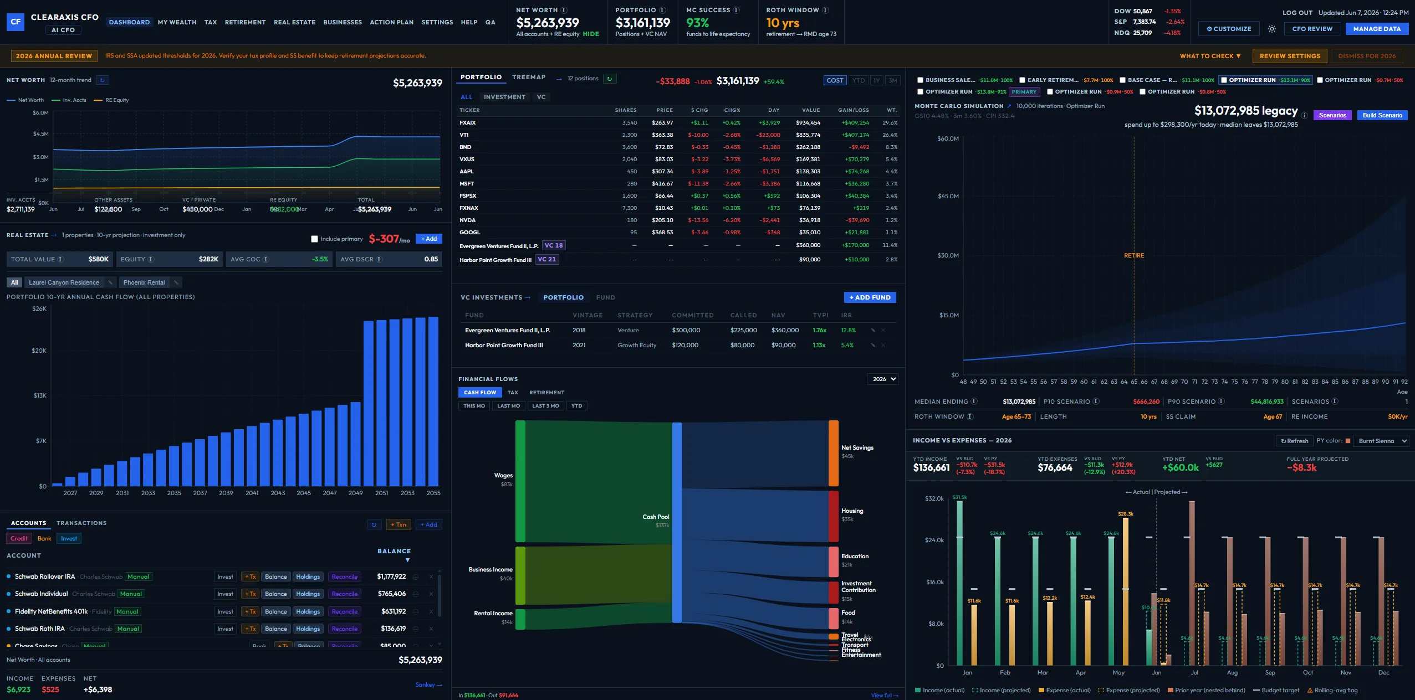Image resolution: width=1415 pixels, height=700 pixels.
Task: Open Monte Carlo Simulation external arrow
Action: point(1009,106)
